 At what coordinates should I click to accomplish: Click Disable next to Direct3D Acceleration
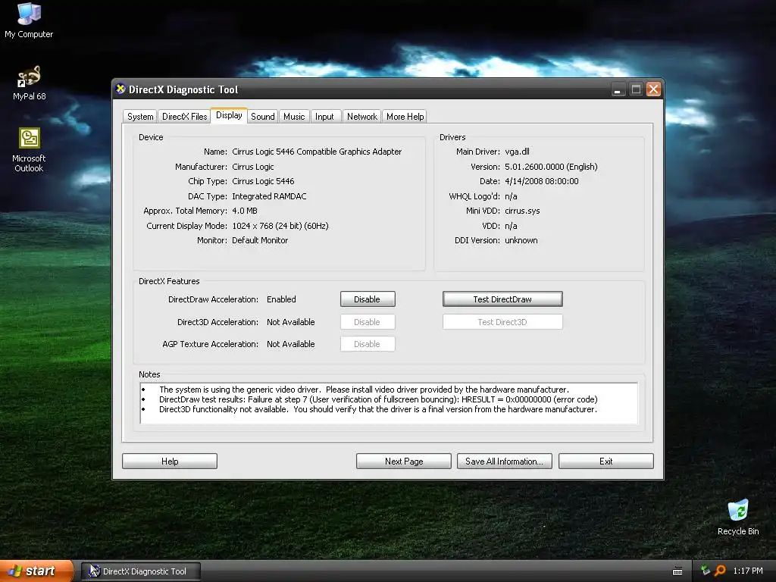point(368,321)
